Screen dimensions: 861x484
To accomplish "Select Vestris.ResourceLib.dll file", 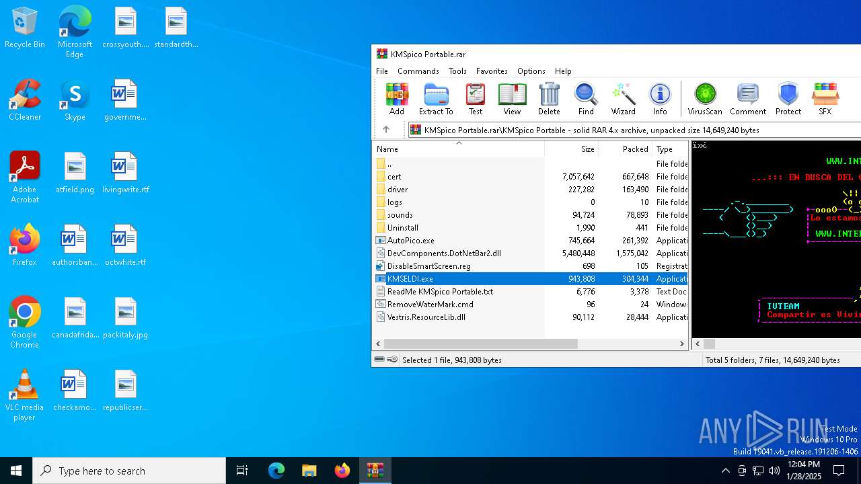I will [530, 317].
